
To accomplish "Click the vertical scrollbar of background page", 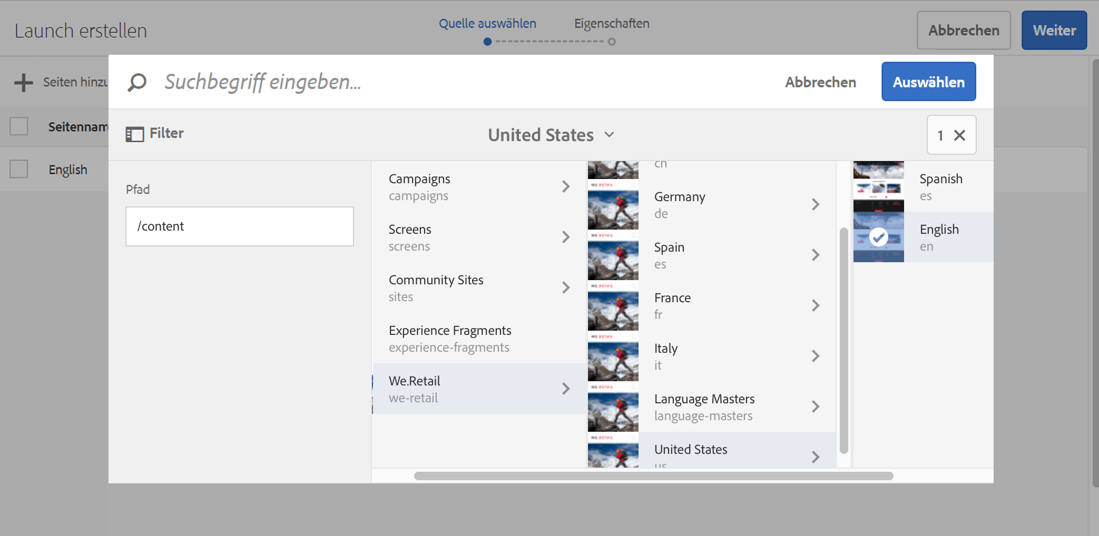I will tap(1095, 274).
